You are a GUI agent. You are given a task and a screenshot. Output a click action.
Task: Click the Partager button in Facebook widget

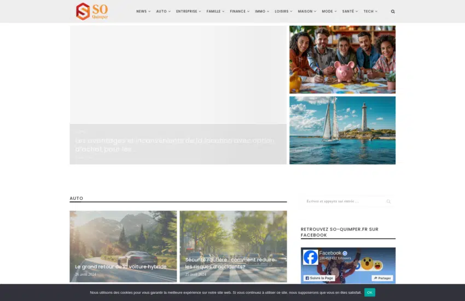pos(382,278)
